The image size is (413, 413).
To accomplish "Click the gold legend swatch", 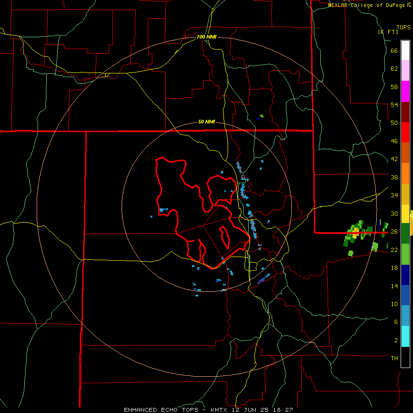I will (x=405, y=194).
